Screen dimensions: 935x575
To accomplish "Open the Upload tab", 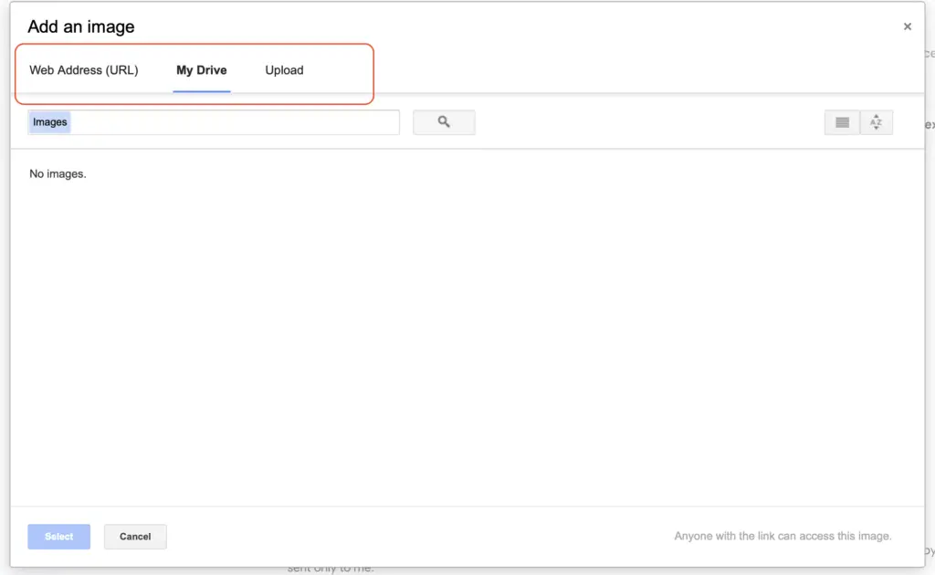I will pyautogui.click(x=284, y=70).
